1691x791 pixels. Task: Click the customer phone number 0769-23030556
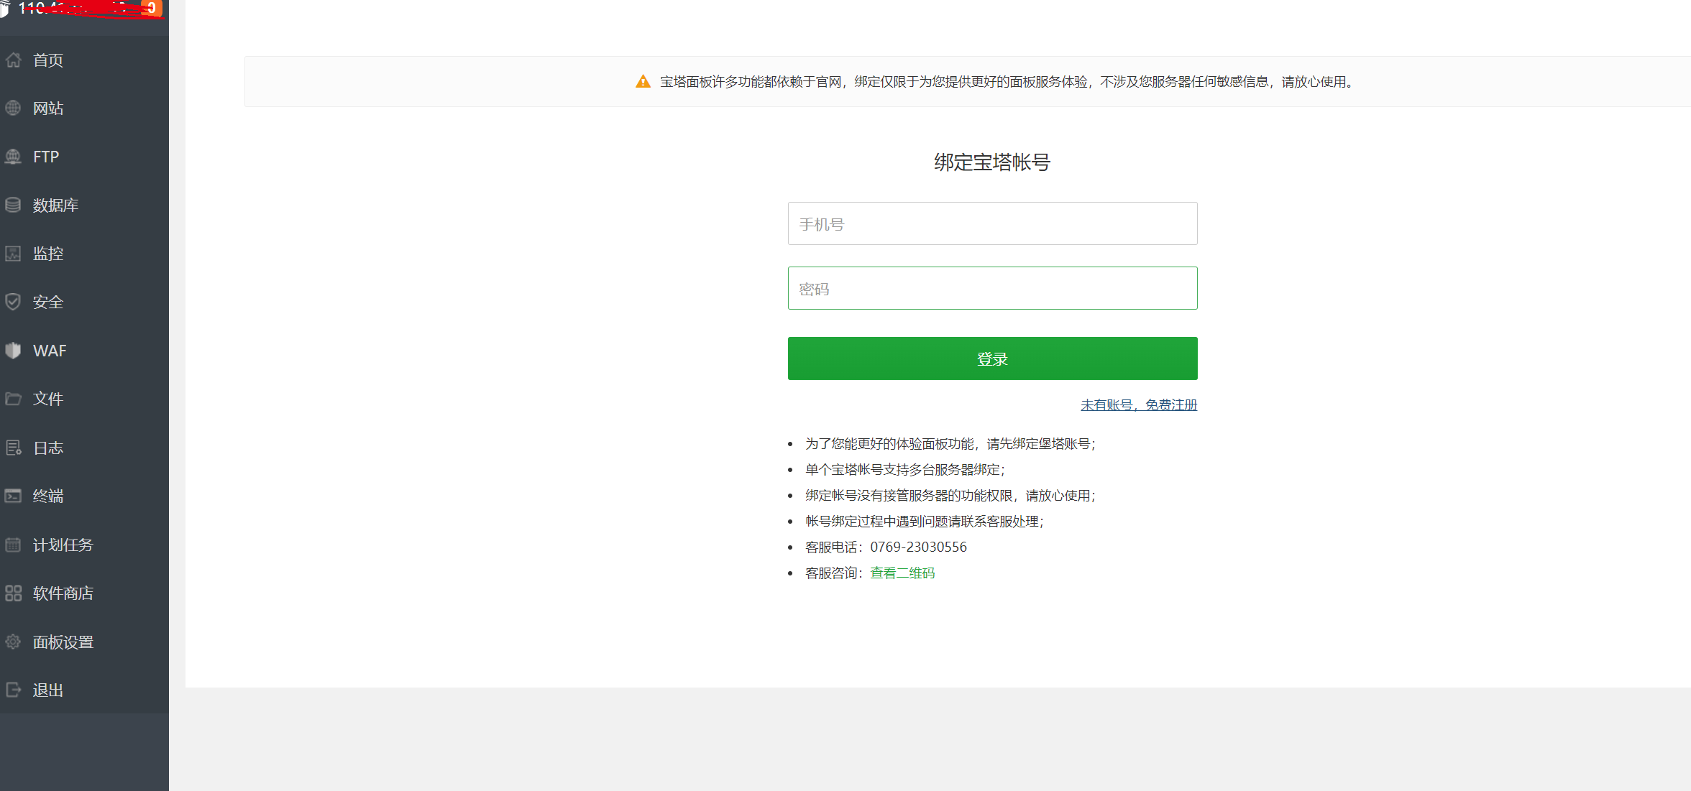[918, 547]
